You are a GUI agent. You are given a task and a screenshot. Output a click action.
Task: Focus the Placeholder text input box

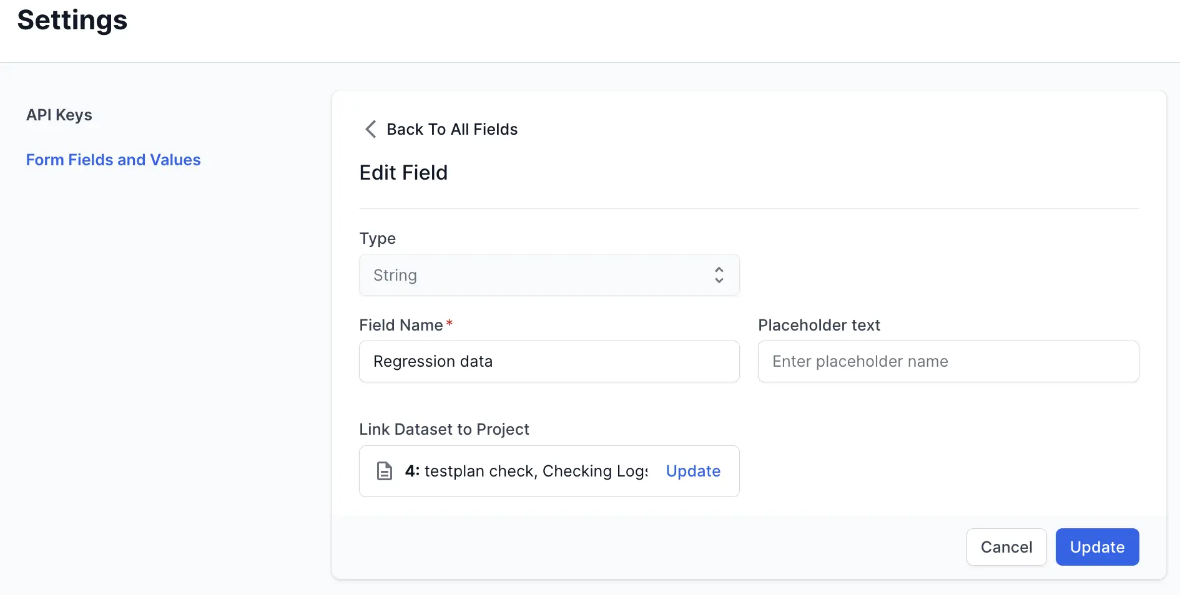948,361
